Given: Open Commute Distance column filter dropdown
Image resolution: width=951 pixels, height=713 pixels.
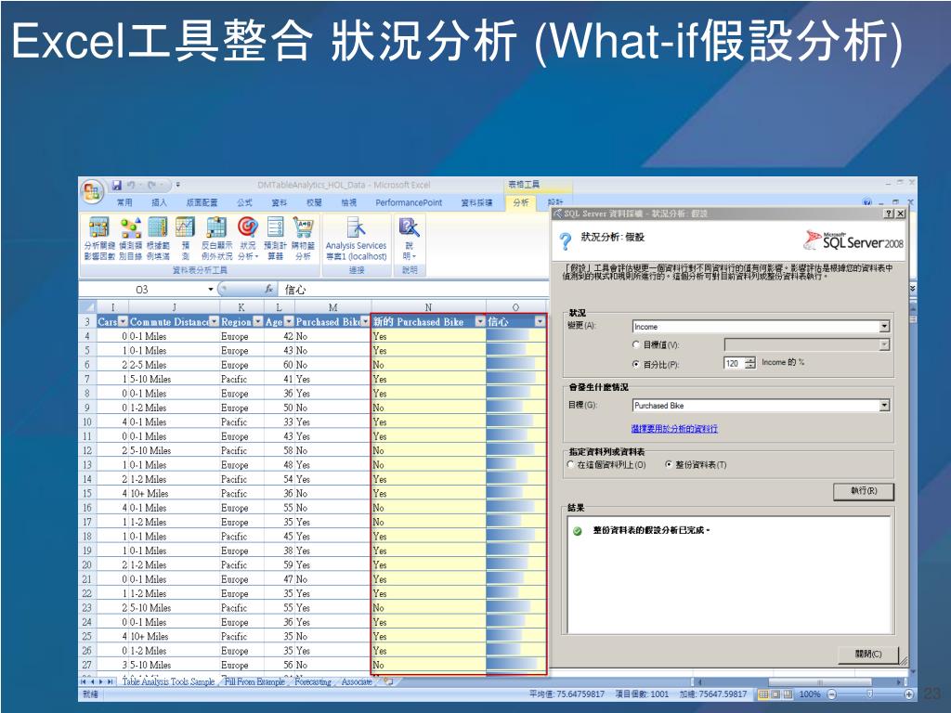Looking at the screenshot, I should coord(215,321).
